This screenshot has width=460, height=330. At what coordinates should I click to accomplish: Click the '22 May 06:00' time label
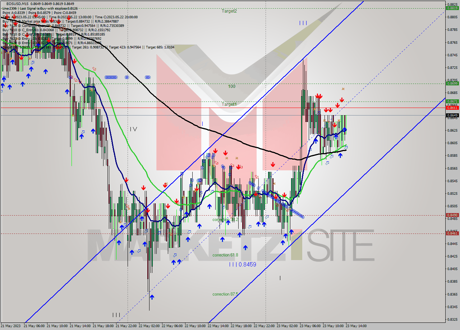[172, 326]
